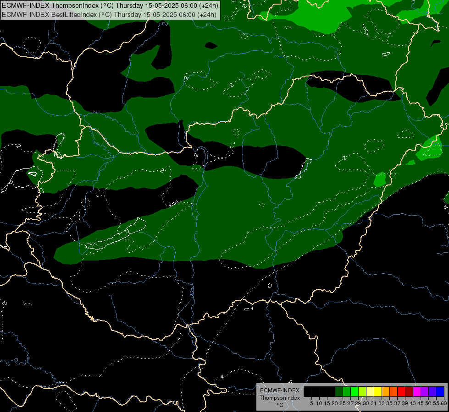Click the orange 33–35 legend swatch
This screenshot has width=449, height=412.
click(386, 391)
